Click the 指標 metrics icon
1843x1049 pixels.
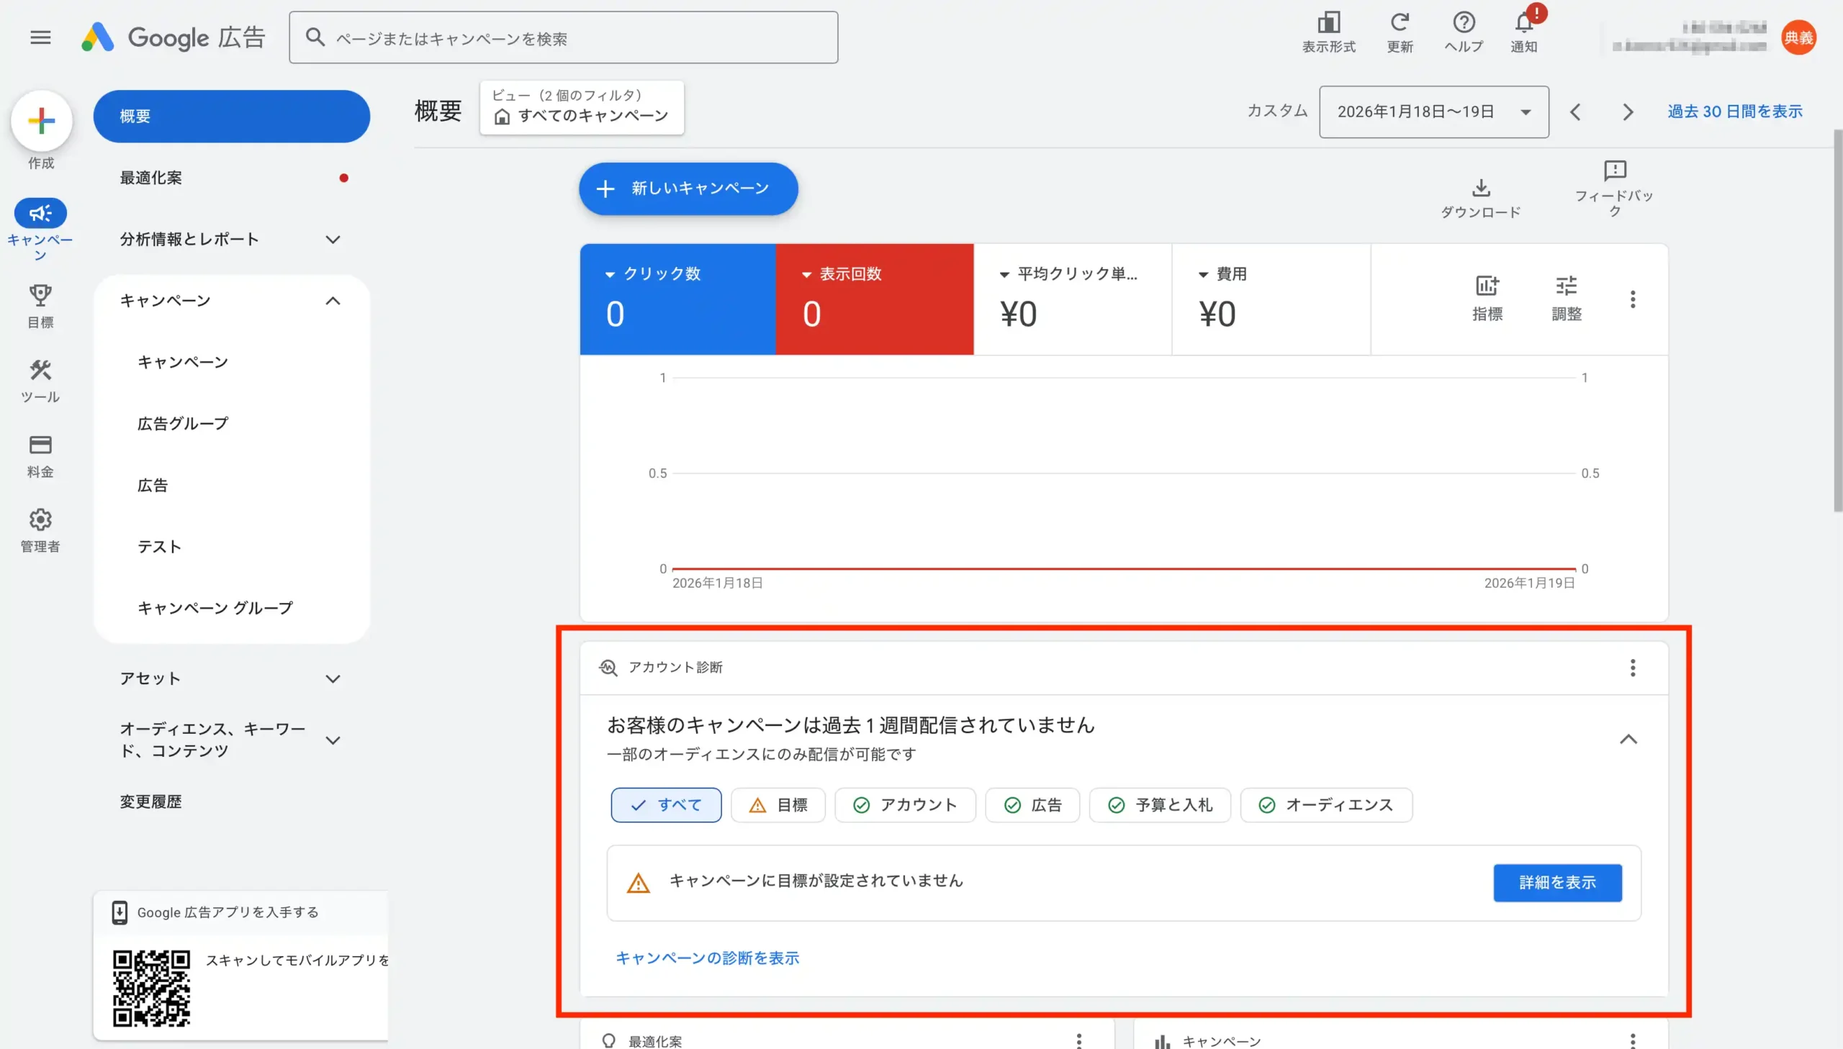tap(1486, 287)
